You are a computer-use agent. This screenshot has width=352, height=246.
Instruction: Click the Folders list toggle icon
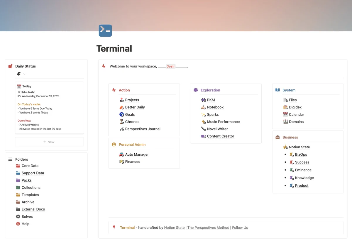pos(10,159)
